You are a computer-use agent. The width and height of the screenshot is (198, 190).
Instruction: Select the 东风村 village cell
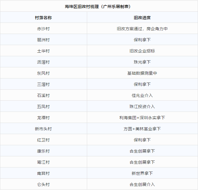point(43,73)
